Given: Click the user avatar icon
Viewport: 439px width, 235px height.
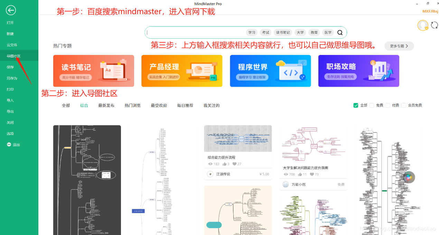Looking at the screenshot, I should coord(422,25).
